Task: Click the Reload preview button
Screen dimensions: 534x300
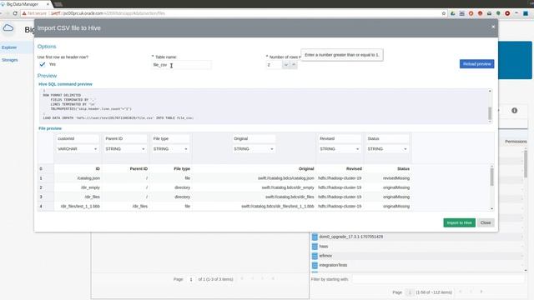Action: 476,64
